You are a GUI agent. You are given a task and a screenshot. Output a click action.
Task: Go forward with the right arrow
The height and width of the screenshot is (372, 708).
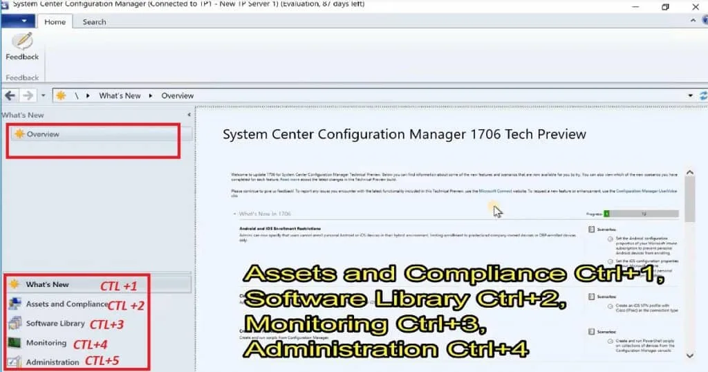[28, 95]
